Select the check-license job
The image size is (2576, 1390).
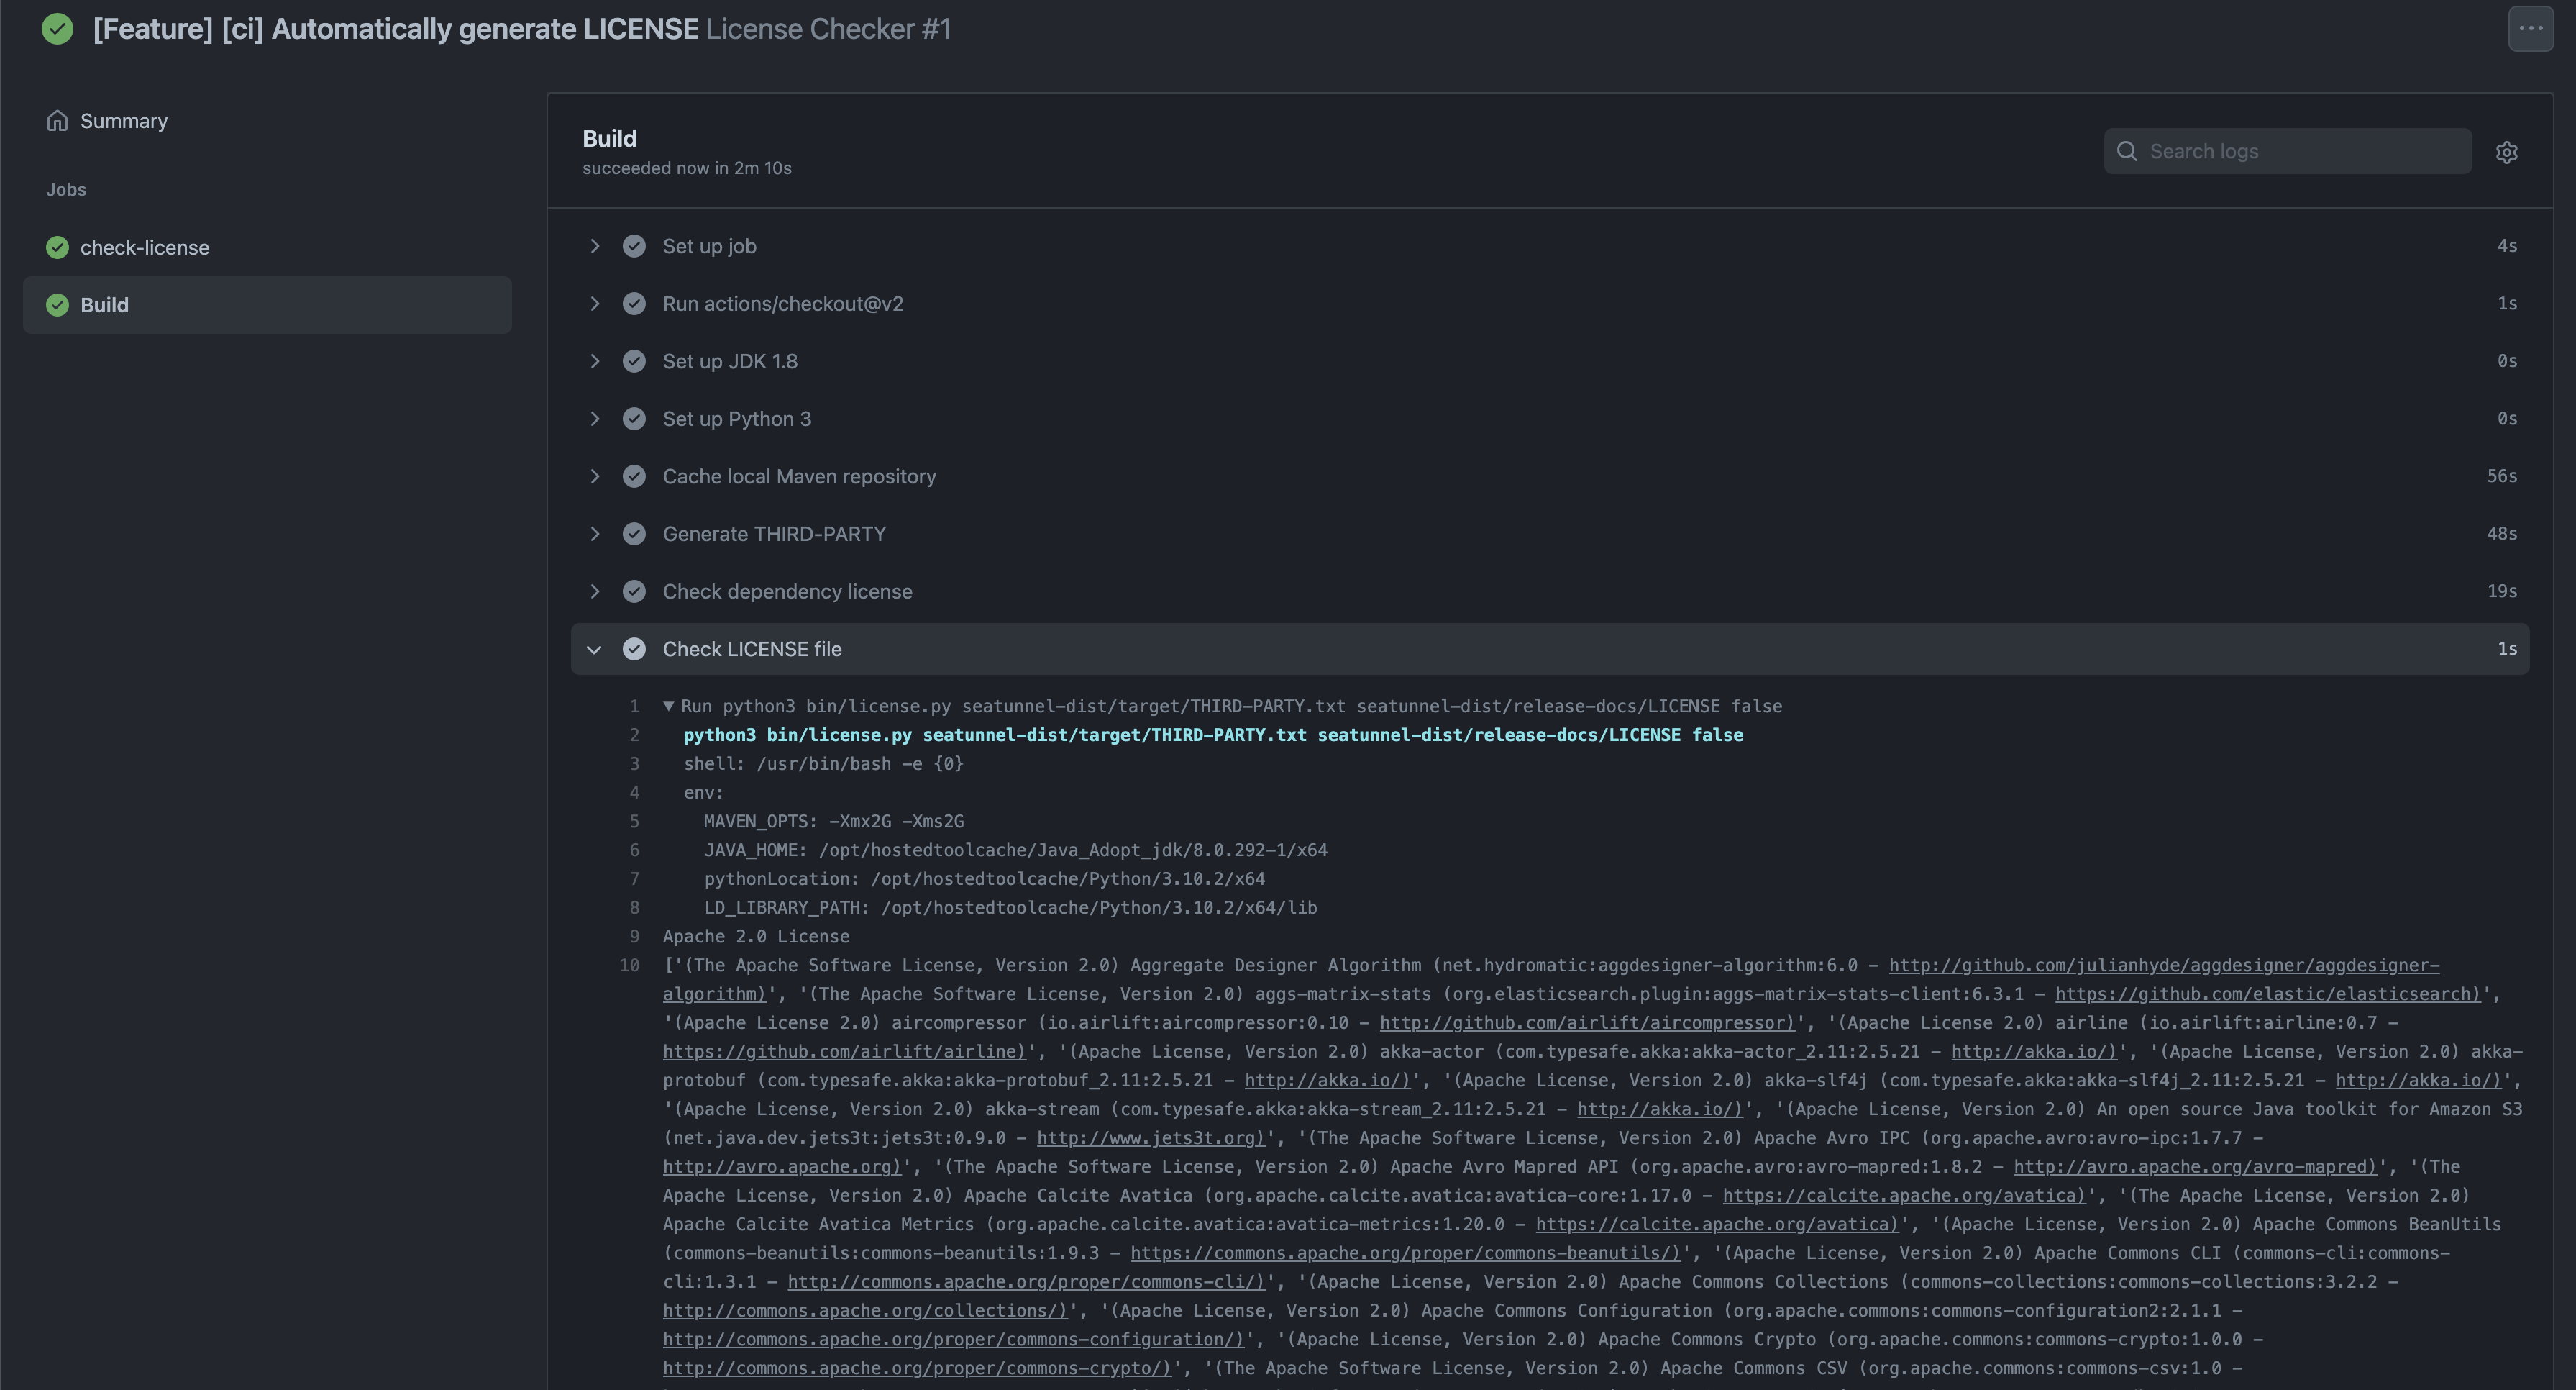(x=145, y=247)
